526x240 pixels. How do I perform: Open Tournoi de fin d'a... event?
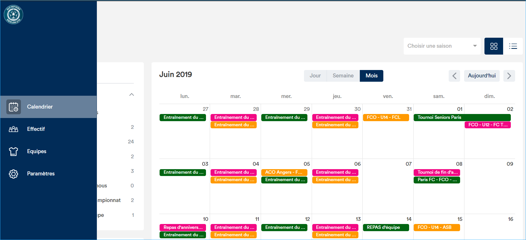[x=437, y=172]
